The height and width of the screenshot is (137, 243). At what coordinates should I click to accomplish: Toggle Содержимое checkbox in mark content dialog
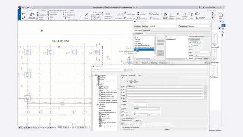[134, 33]
